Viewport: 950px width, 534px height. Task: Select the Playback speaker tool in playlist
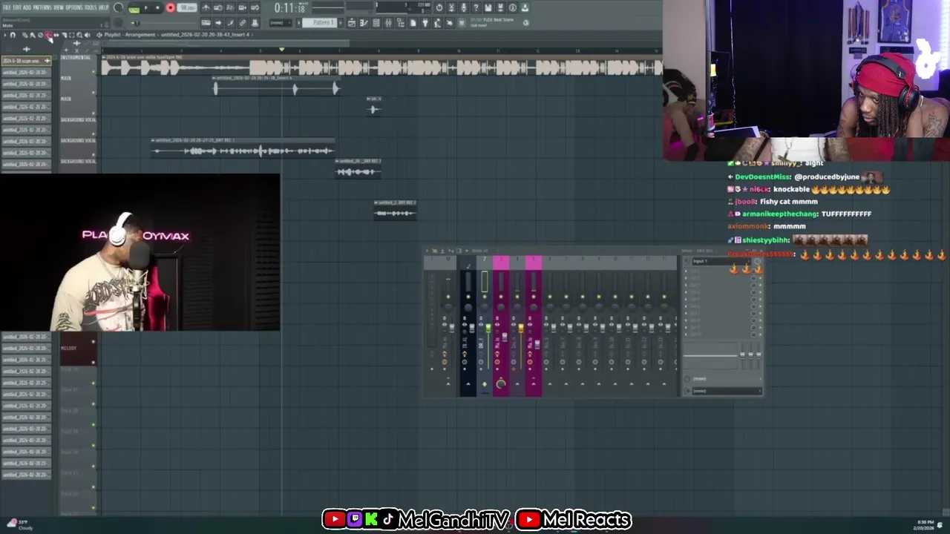coord(88,35)
